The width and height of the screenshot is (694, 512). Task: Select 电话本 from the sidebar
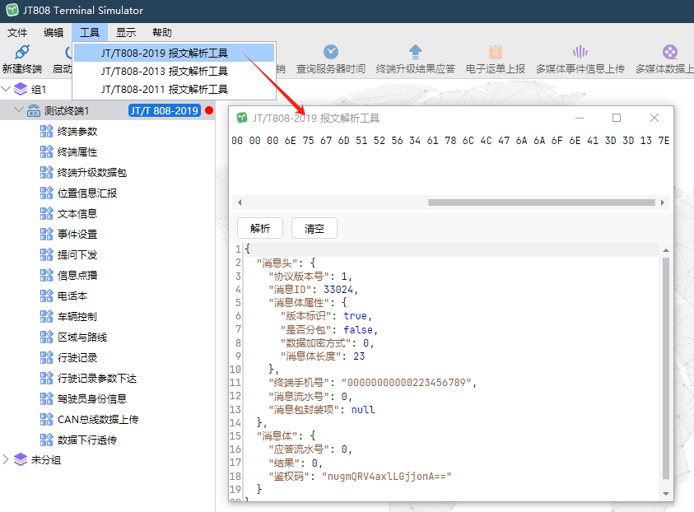[72, 296]
